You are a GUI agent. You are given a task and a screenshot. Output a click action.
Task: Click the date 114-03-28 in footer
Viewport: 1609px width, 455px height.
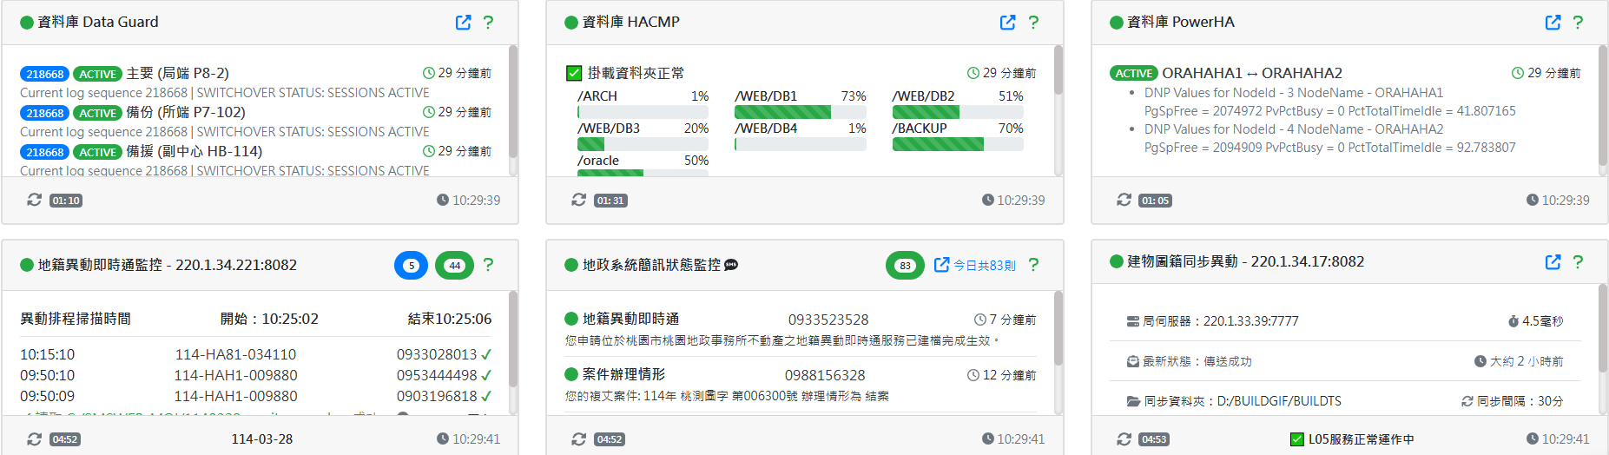[262, 439]
